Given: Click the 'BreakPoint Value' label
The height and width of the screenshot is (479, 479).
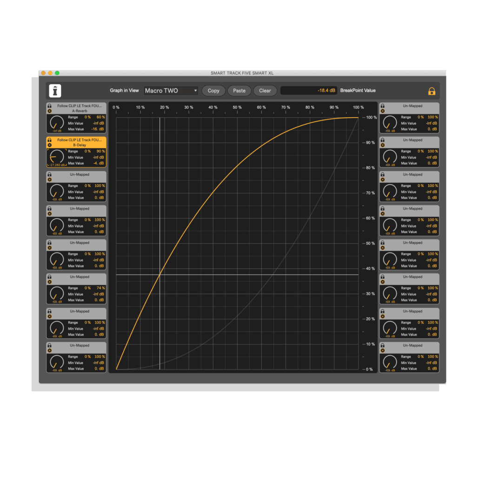Looking at the screenshot, I should click(358, 90).
